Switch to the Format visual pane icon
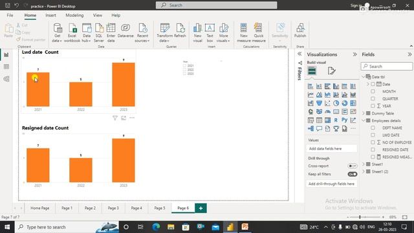The image size is (414, 233). point(331,71)
